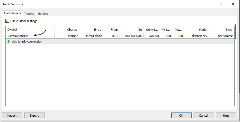240x122 pixels.
Task: Click the Instant charge cell
Action: pos(72,36)
